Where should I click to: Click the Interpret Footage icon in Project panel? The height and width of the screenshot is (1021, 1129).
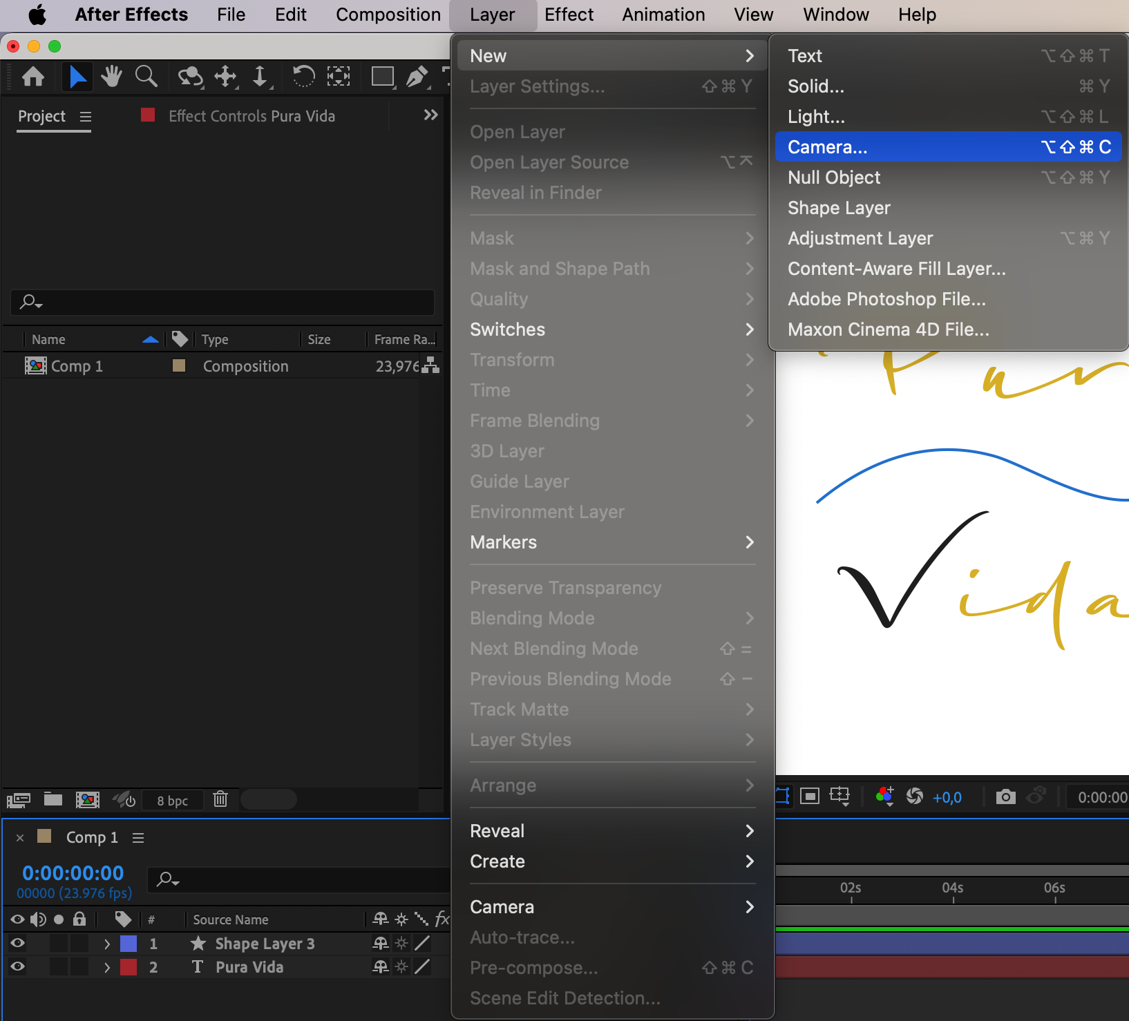coord(19,800)
